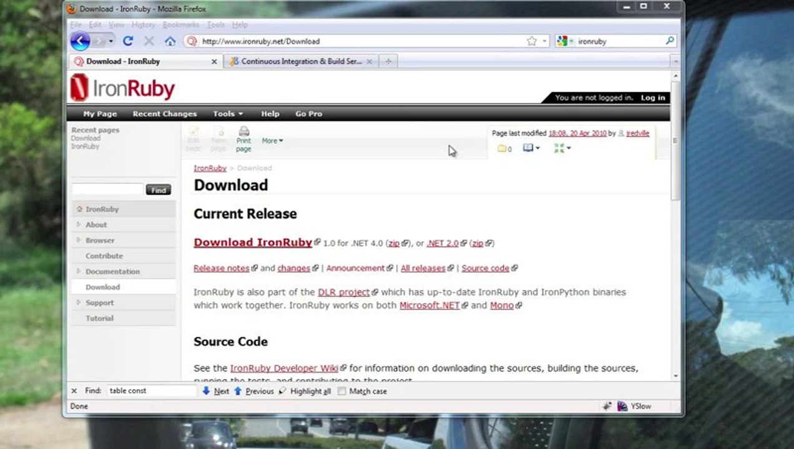Screen dimensions: 794x449
Task: Open the 18:08, 20 Apr 2010 revision link
Action: [577, 133]
